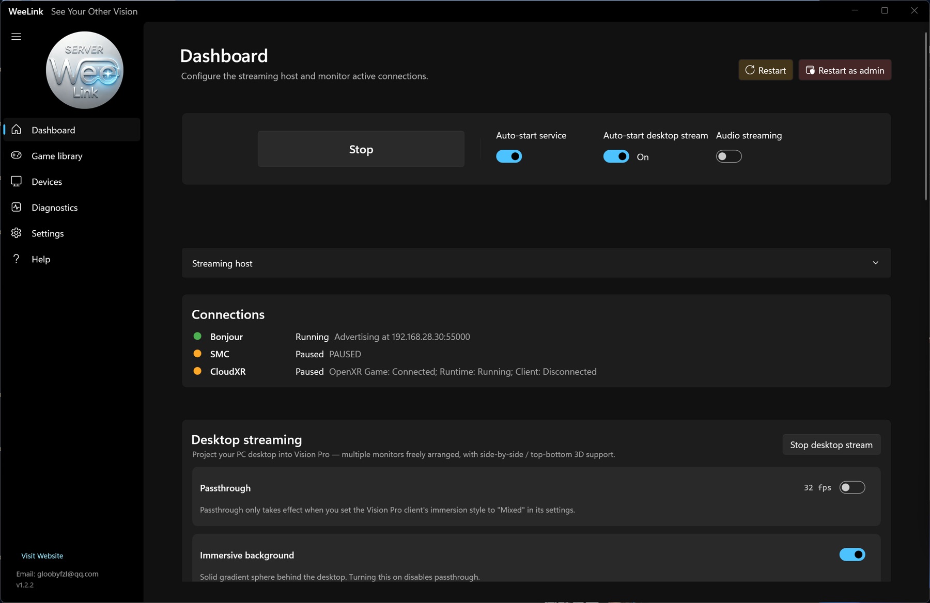Click the WeeLink Server logo
The height and width of the screenshot is (603, 930).
(x=85, y=70)
